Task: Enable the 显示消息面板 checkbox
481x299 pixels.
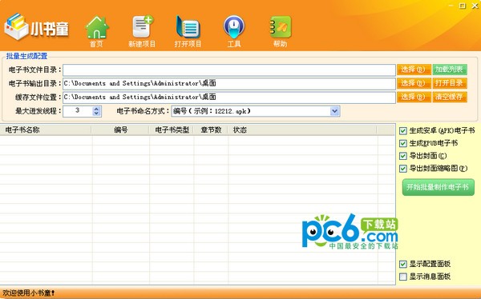Action: point(403,277)
